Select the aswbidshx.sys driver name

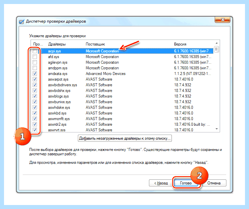[x=59, y=90]
